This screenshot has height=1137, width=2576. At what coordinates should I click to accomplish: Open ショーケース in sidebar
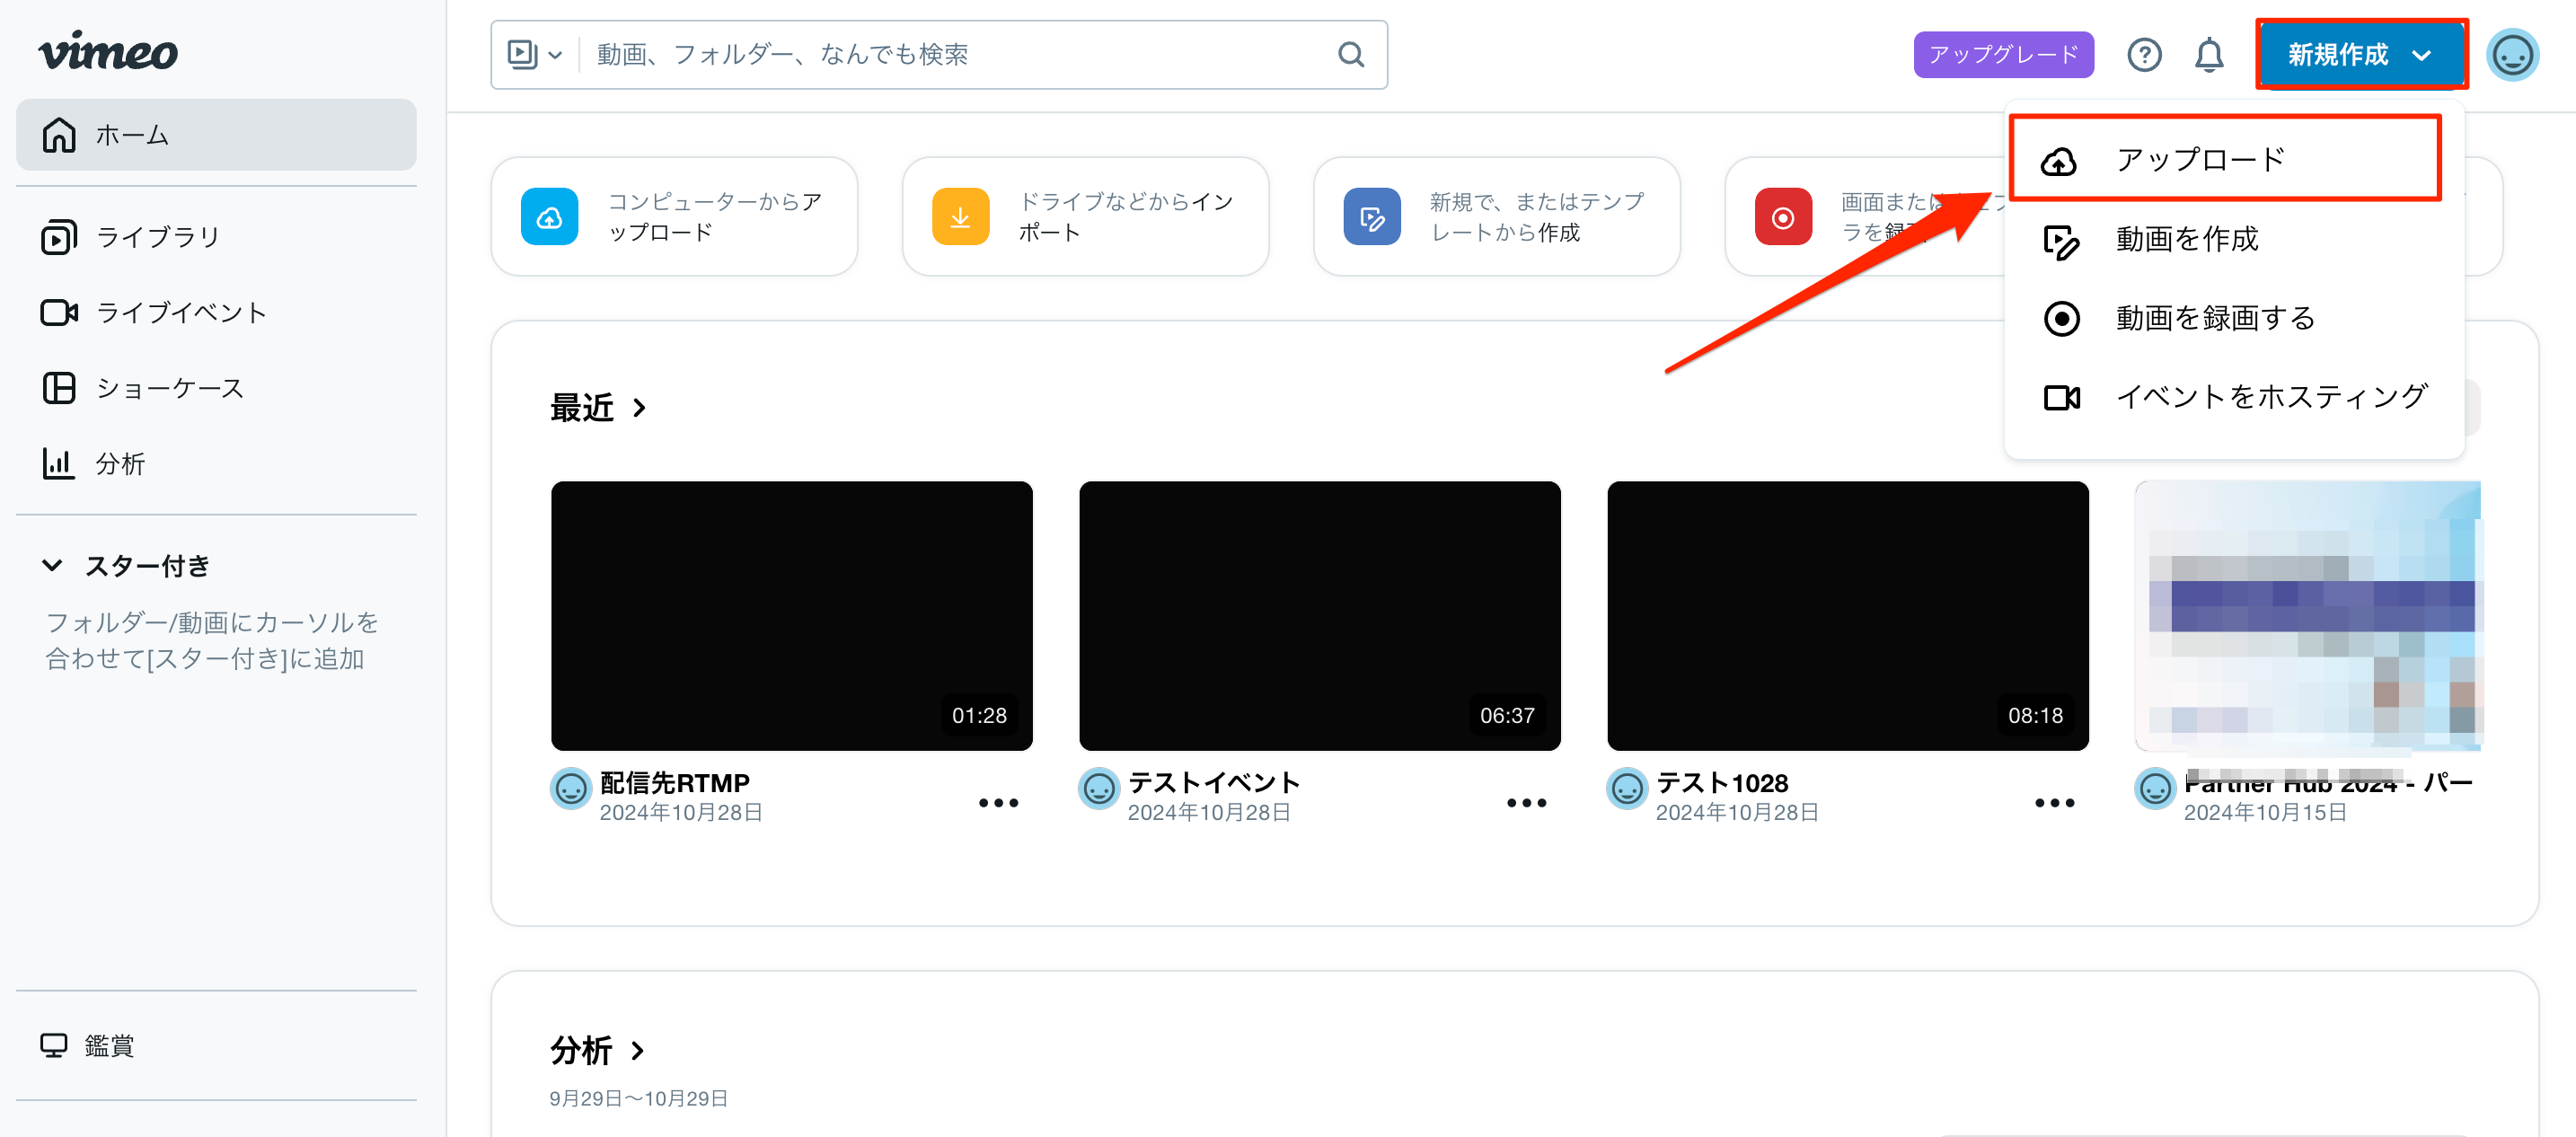pyautogui.click(x=142, y=388)
